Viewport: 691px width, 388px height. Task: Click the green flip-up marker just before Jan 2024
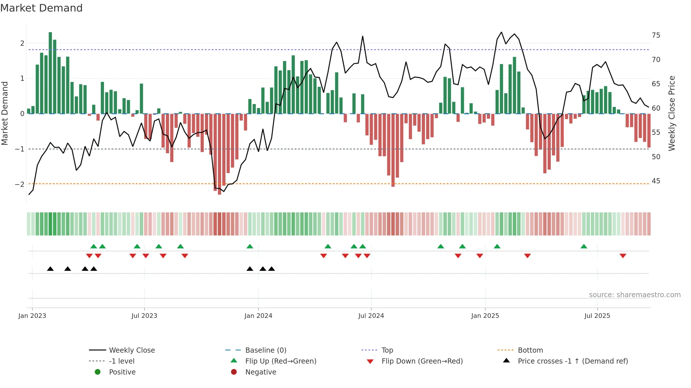[x=250, y=246]
